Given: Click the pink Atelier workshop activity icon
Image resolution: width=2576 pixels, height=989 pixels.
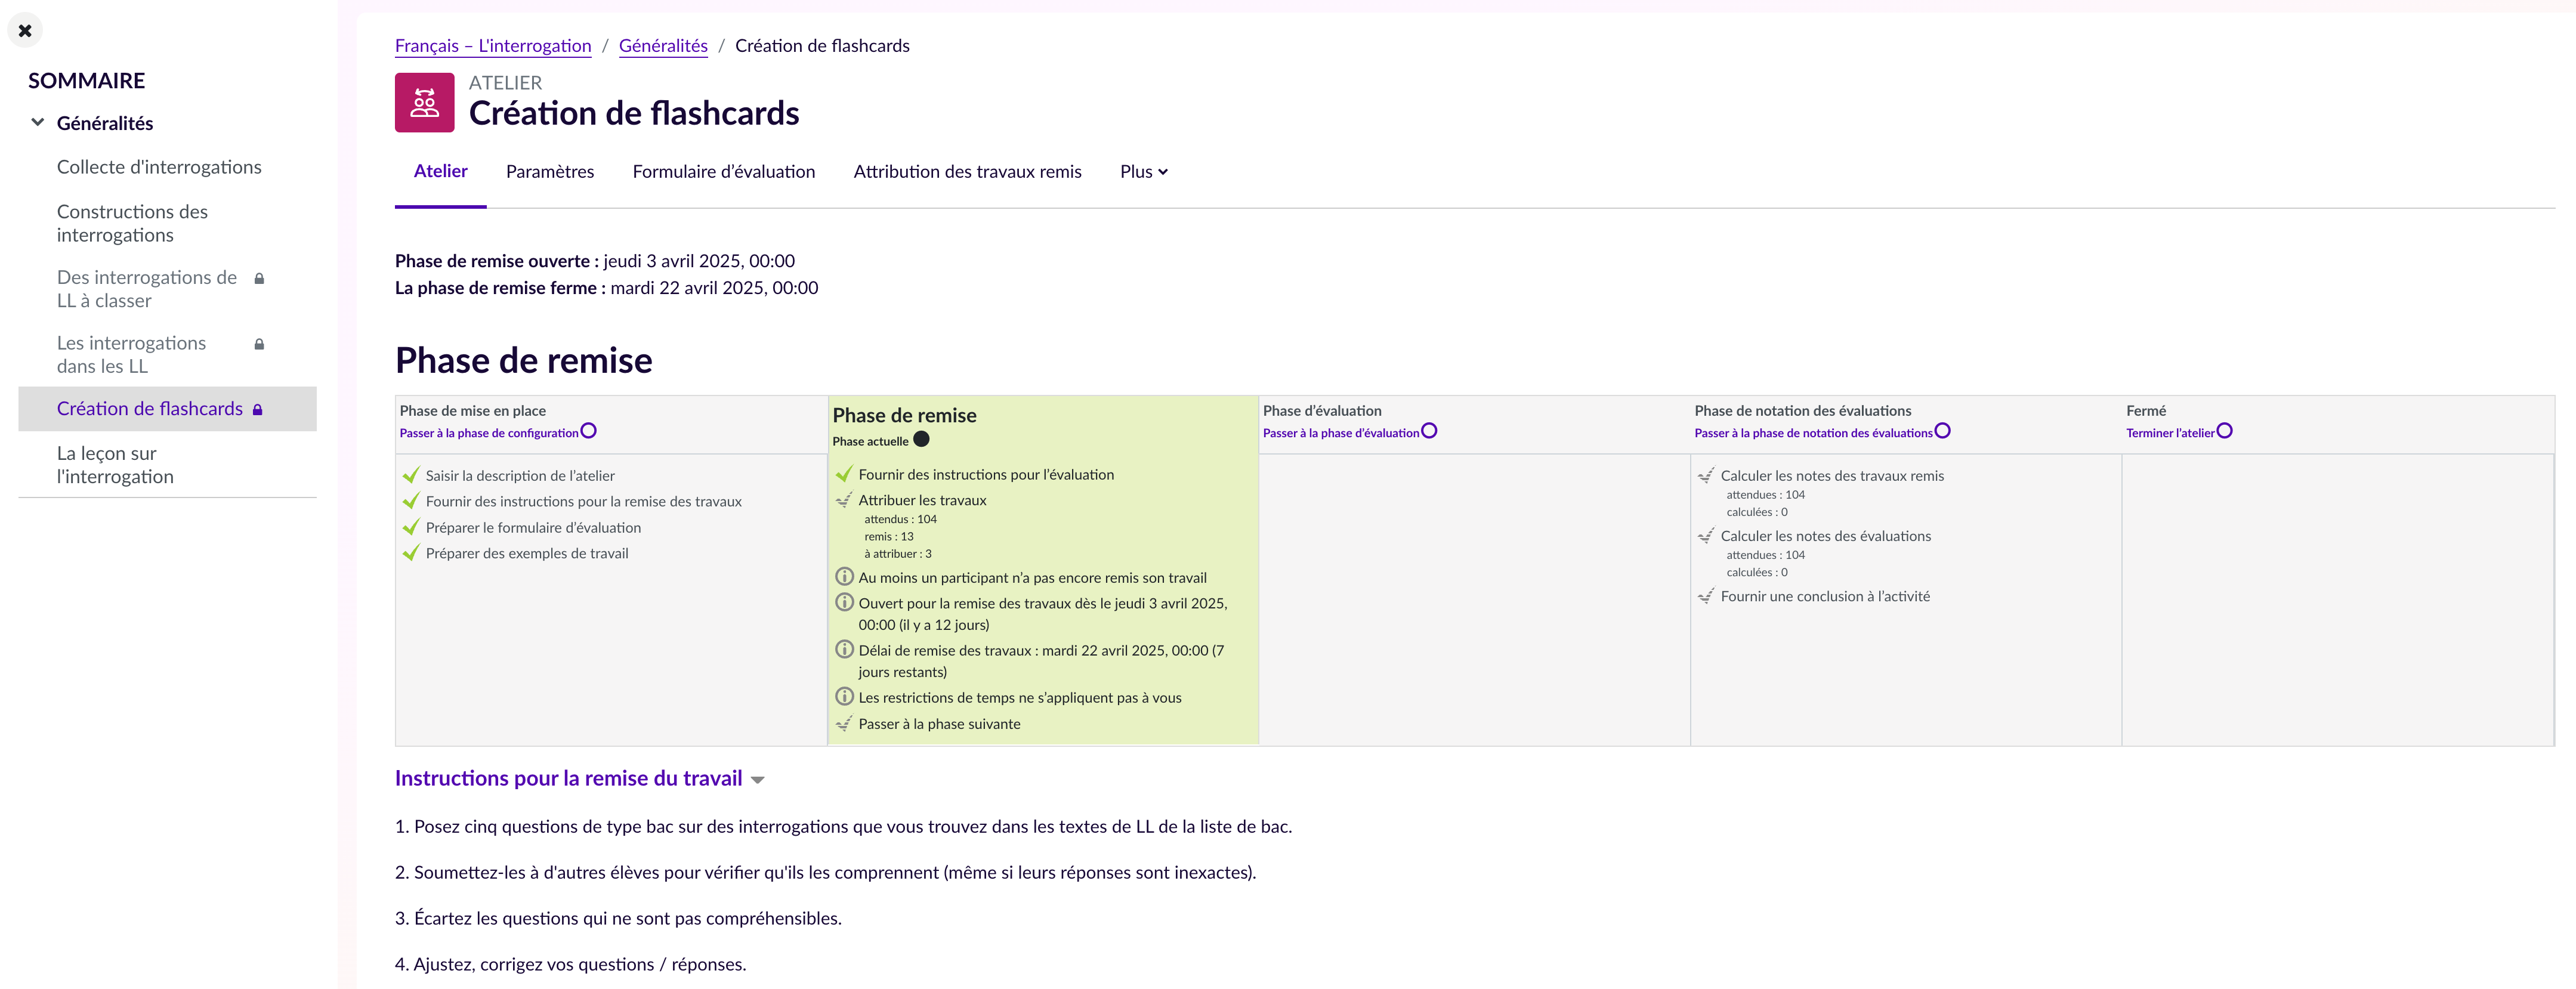Looking at the screenshot, I should [424, 102].
